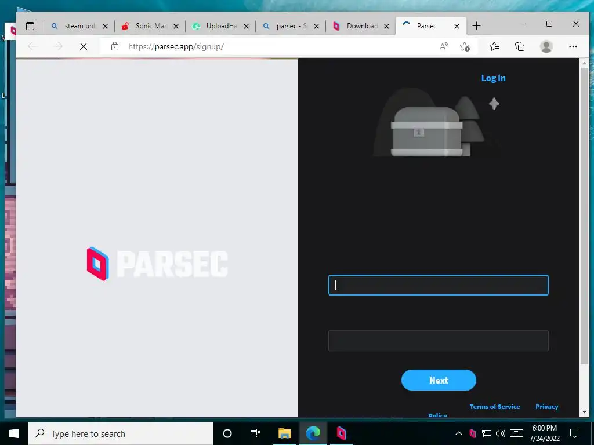Open Cortana from the taskbar
Image resolution: width=594 pixels, height=445 pixels.
click(227, 433)
